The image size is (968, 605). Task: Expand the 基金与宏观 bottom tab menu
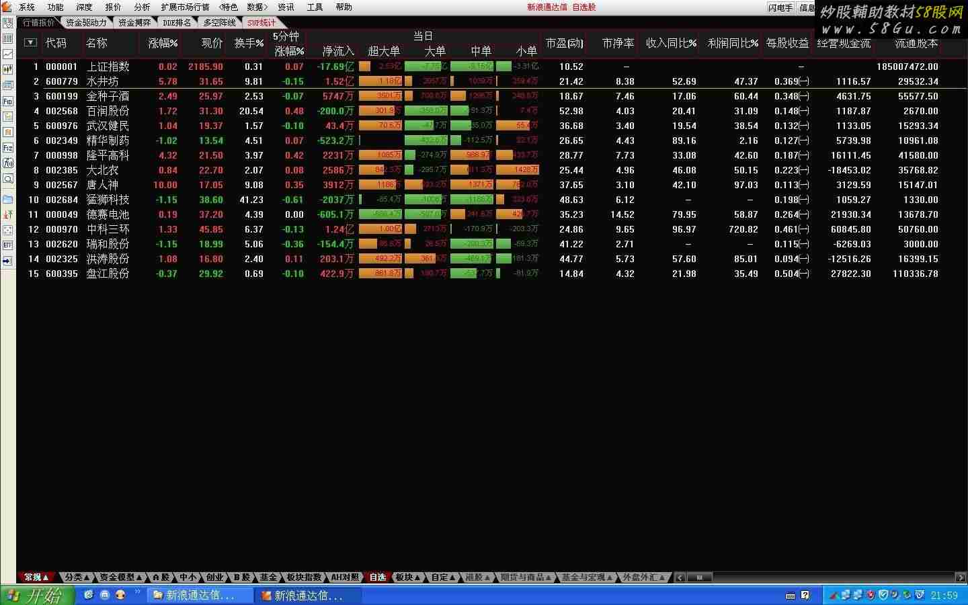pyautogui.click(x=588, y=577)
